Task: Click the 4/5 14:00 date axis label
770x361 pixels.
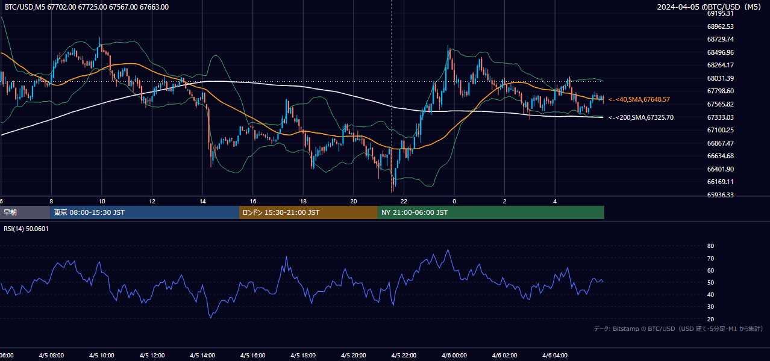Action: 202,356
